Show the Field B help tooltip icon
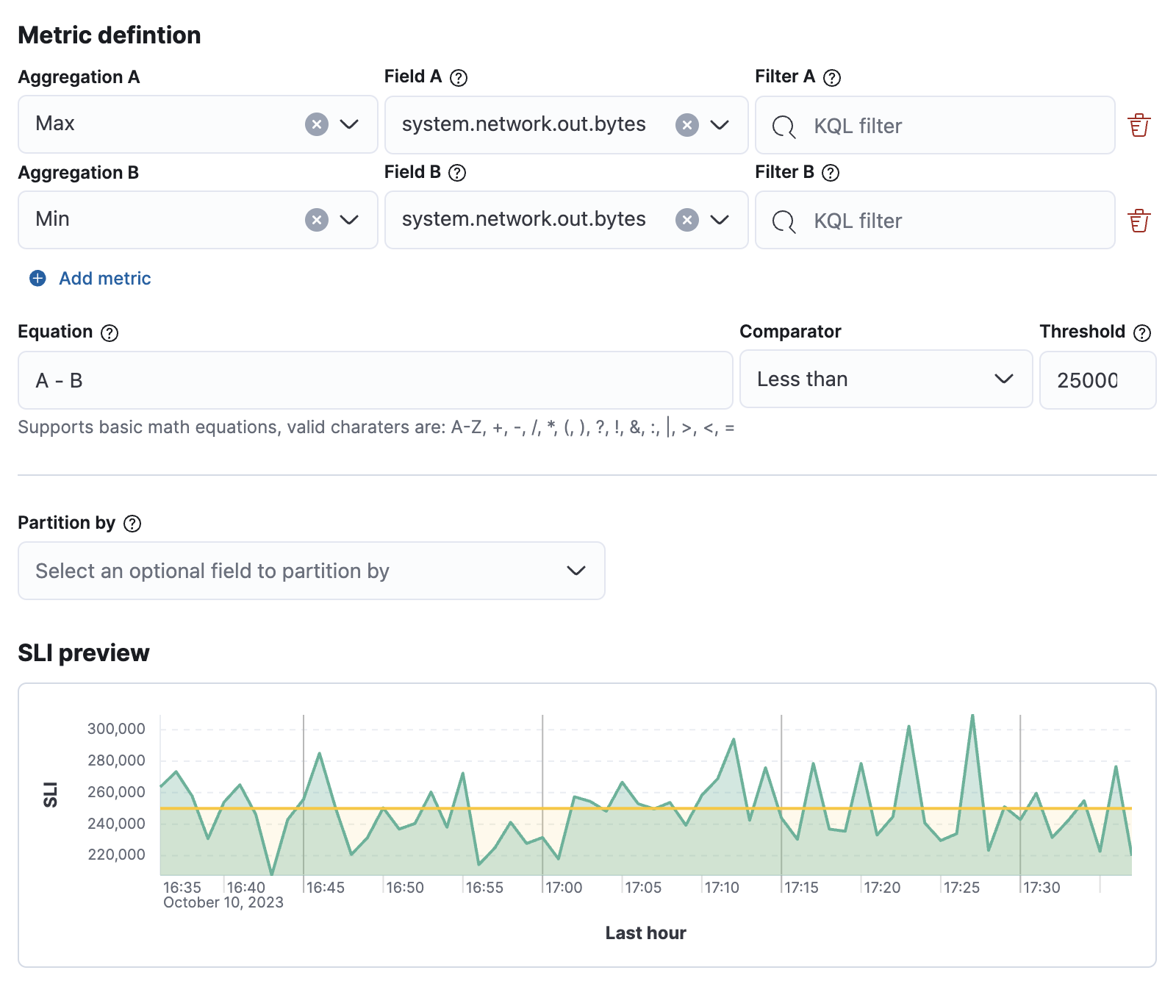Viewport: 1176px width, 984px height. 457,173
